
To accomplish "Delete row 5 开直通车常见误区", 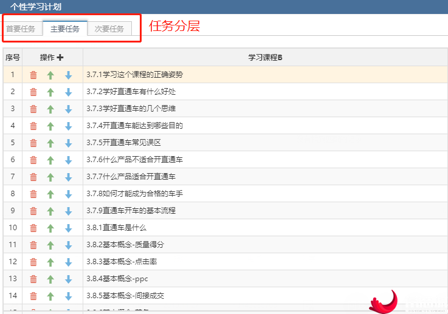I will tap(33, 143).
